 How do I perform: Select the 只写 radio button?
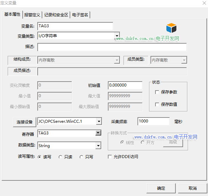81,157
